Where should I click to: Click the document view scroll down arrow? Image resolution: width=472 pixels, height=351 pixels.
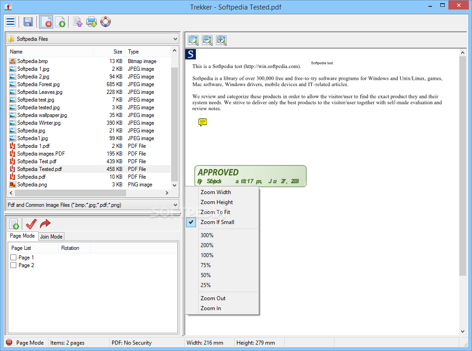(462, 331)
